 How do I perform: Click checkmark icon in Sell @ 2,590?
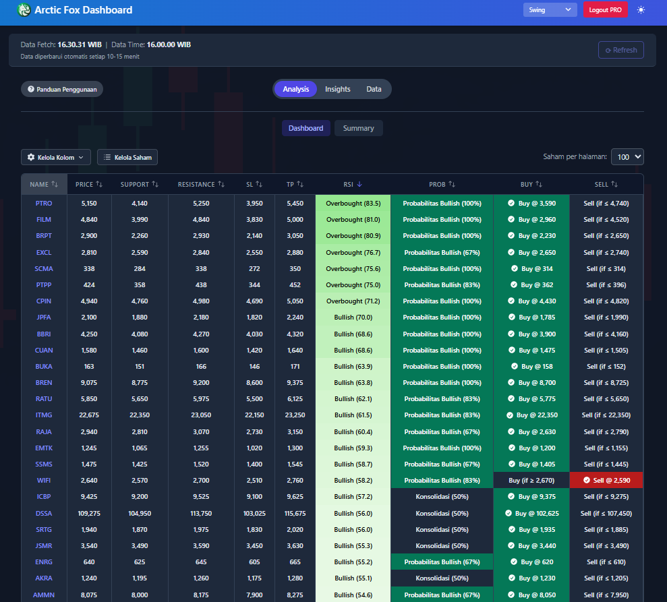pos(587,481)
